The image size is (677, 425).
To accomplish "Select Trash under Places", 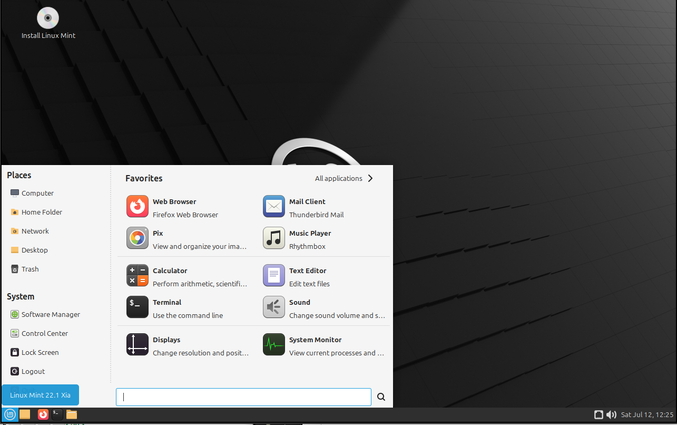I will (x=30, y=269).
